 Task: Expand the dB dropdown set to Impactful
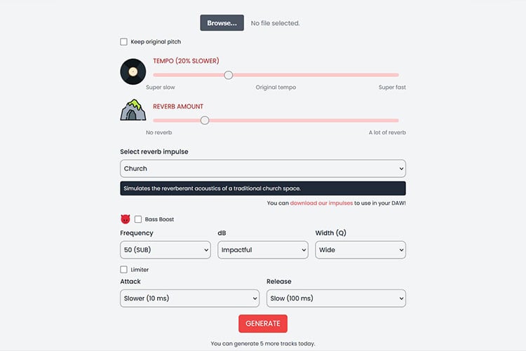pos(262,250)
